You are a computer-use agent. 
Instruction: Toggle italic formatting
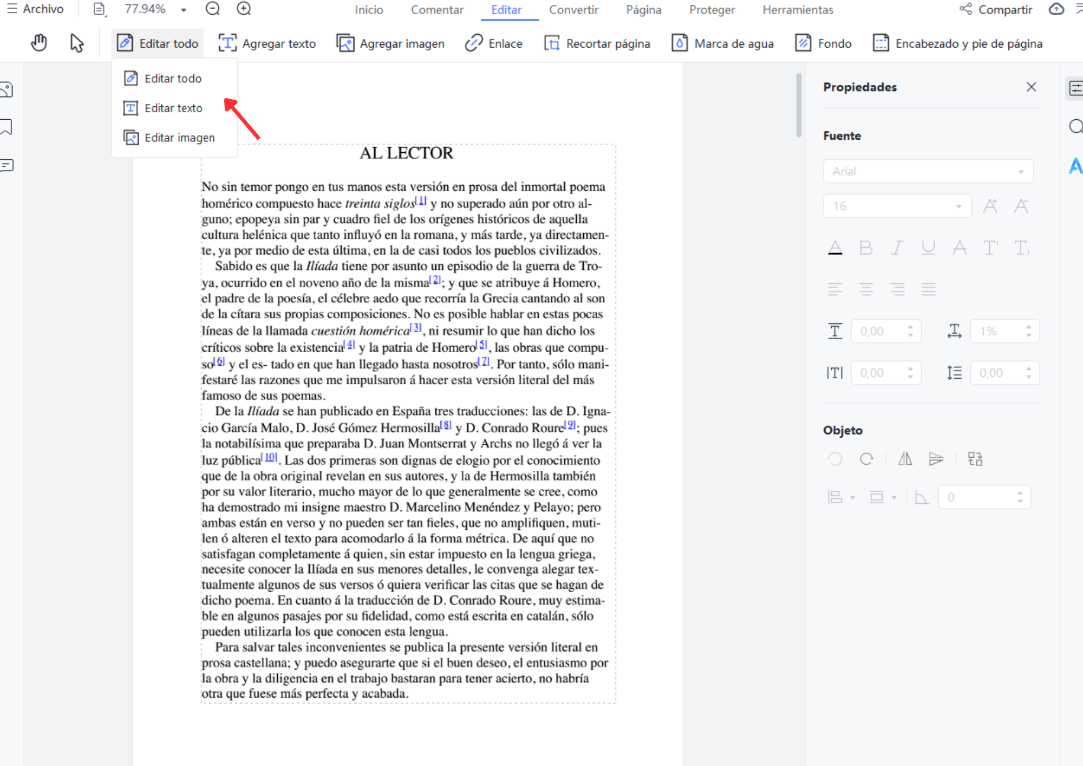click(x=897, y=248)
